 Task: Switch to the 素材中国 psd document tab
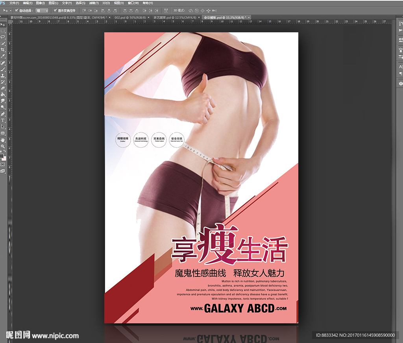(x=59, y=17)
